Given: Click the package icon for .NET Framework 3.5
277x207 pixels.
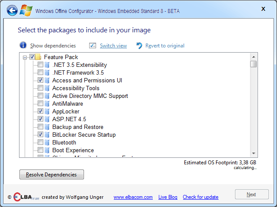Looking at the screenshot, I should coord(47,72).
